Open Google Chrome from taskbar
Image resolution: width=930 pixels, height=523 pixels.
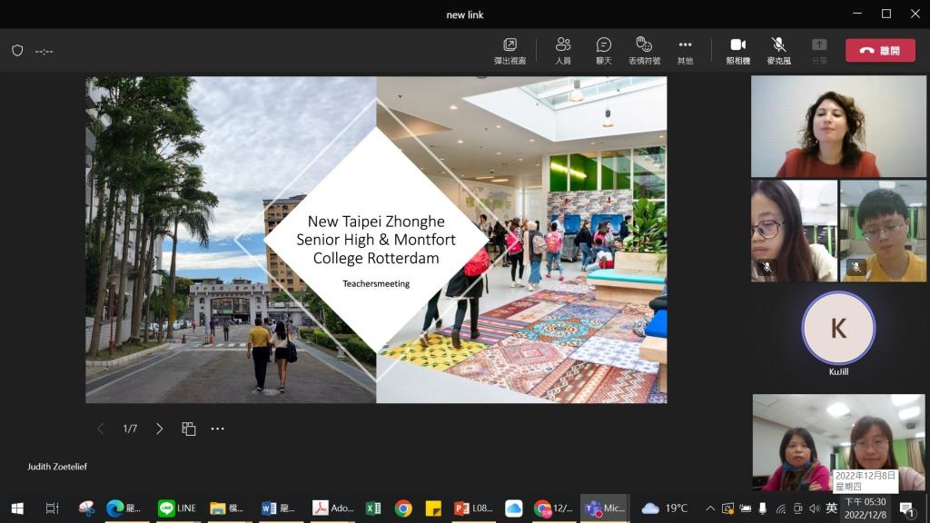[x=403, y=508]
